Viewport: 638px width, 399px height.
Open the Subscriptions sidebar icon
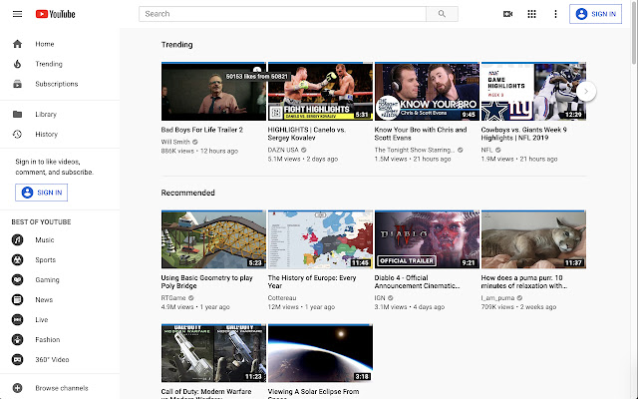17,84
